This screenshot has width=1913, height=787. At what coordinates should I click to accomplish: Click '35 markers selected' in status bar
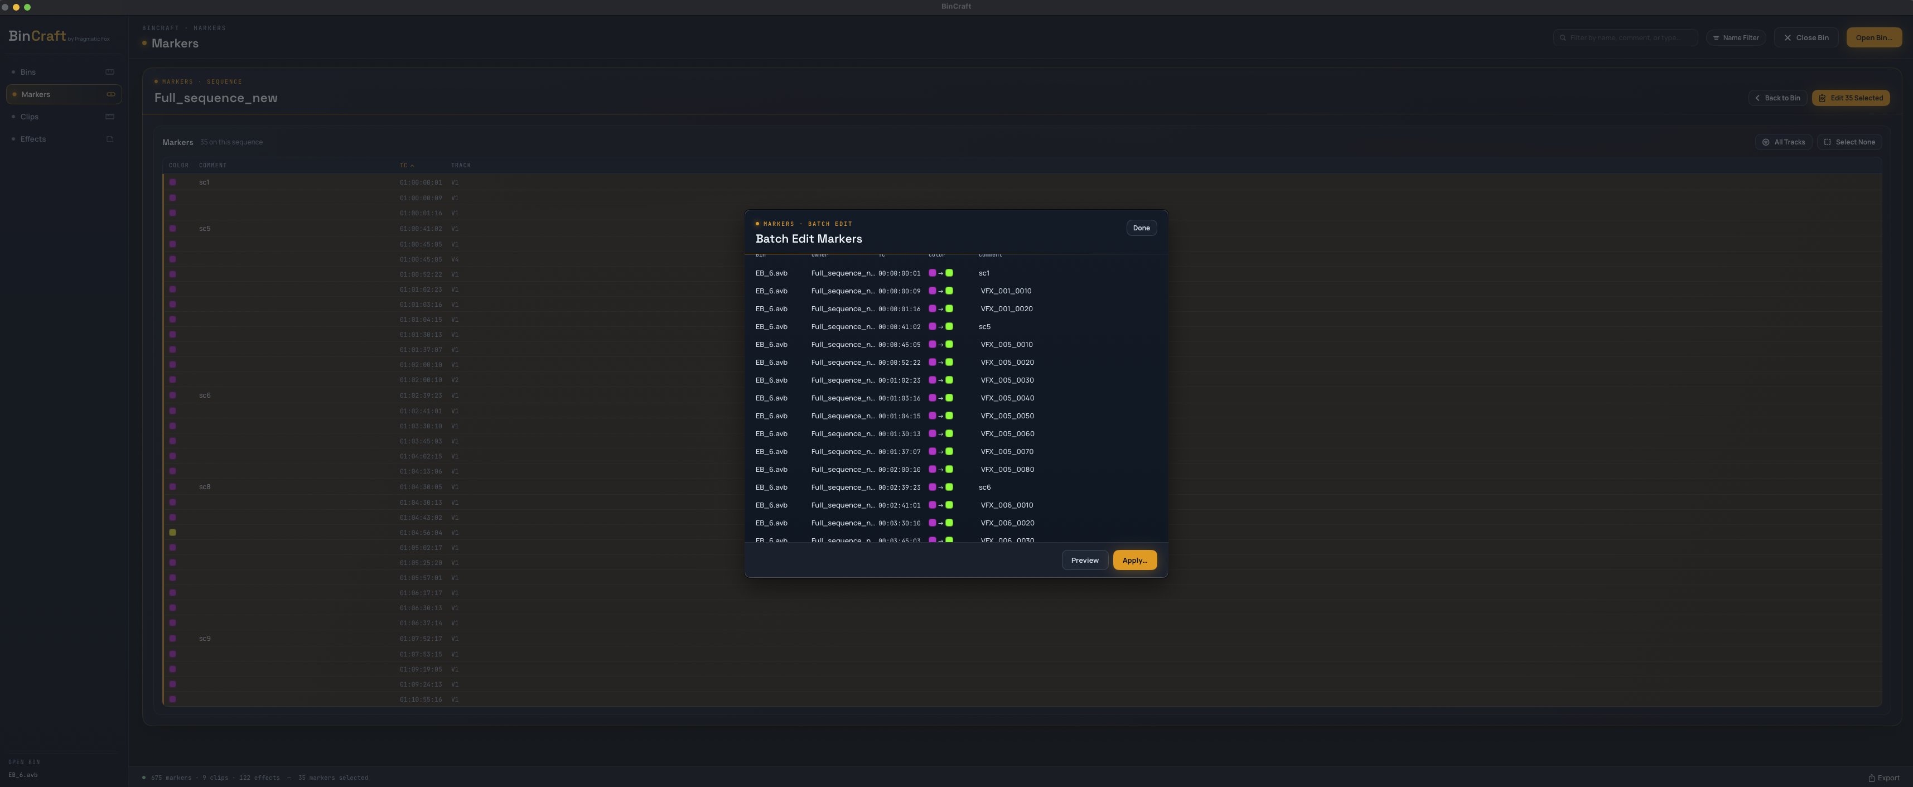[x=333, y=778]
